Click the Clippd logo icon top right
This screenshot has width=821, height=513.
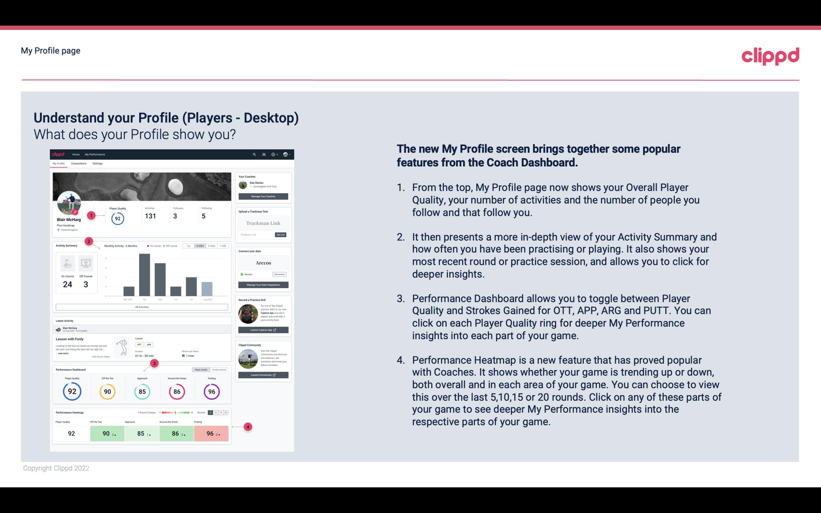pos(770,56)
